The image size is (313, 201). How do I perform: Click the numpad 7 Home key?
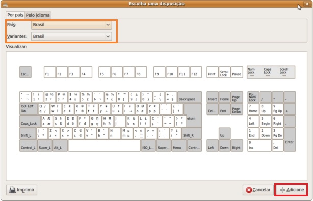[253, 109]
